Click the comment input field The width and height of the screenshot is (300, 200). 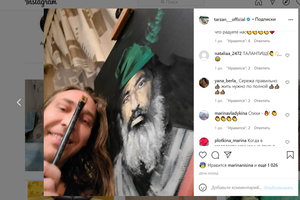pos(236,188)
